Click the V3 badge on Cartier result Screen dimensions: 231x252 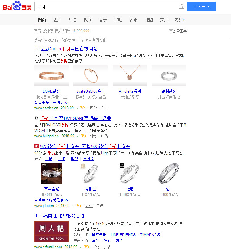click(83, 108)
